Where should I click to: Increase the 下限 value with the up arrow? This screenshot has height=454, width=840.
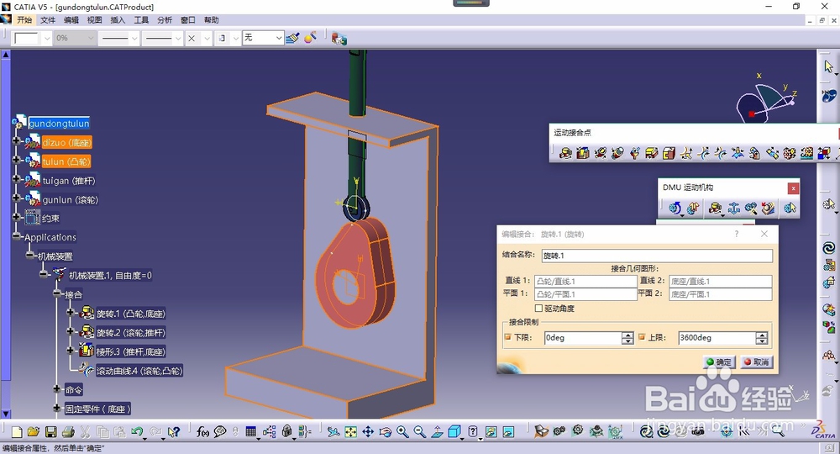[x=627, y=335]
